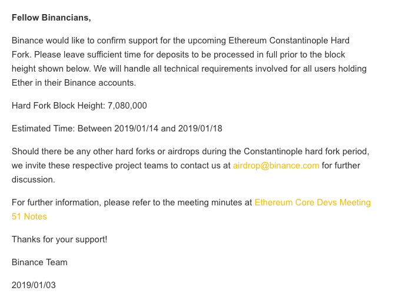The height and width of the screenshot is (301, 402).
Task: Click the Estimated Time line
Action: pyautogui.click(x=117, y=128)
